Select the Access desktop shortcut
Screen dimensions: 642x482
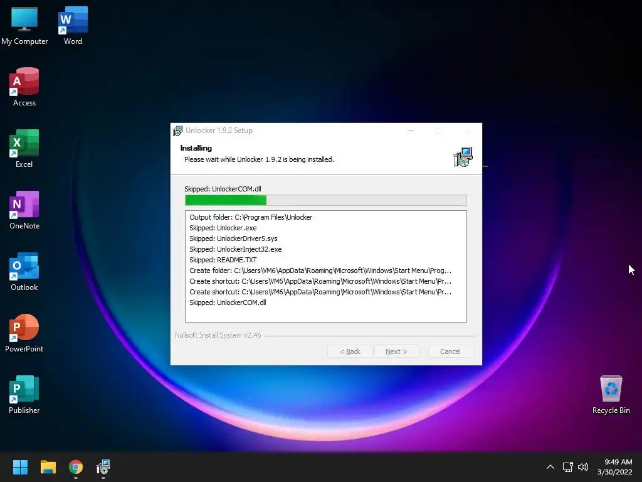(x=24, y=87)
